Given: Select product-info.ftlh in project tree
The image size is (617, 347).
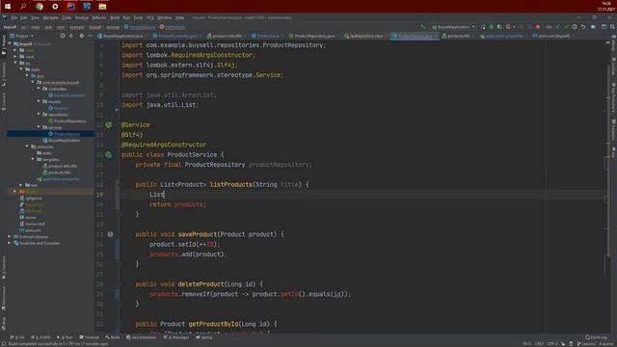Looking at the screenshot, I should [60, 166].
